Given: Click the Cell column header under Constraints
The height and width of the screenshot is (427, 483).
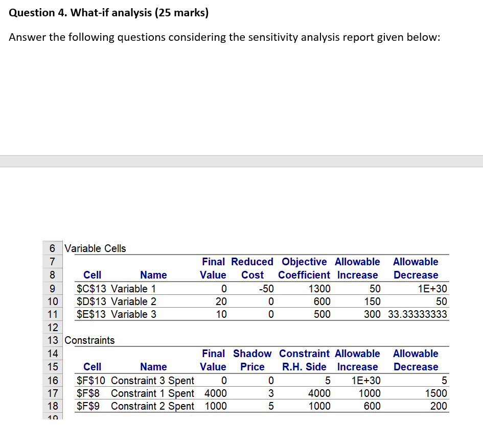Looking at the screenshot, I should [92, 367].
